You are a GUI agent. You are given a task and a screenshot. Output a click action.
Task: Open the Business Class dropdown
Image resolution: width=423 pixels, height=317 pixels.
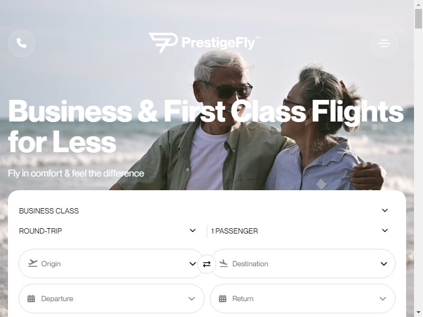[x=204, y=210]
